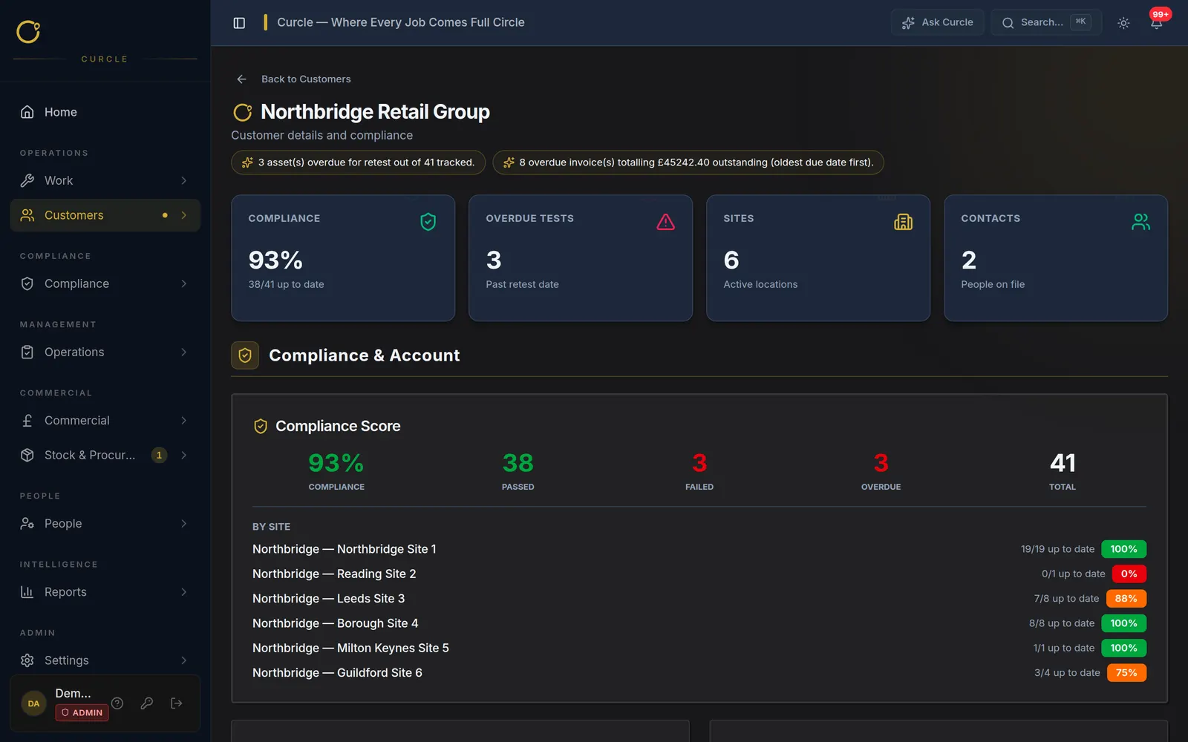
Task: Click the 38 PASSED statistic
Action: (518, 471)
